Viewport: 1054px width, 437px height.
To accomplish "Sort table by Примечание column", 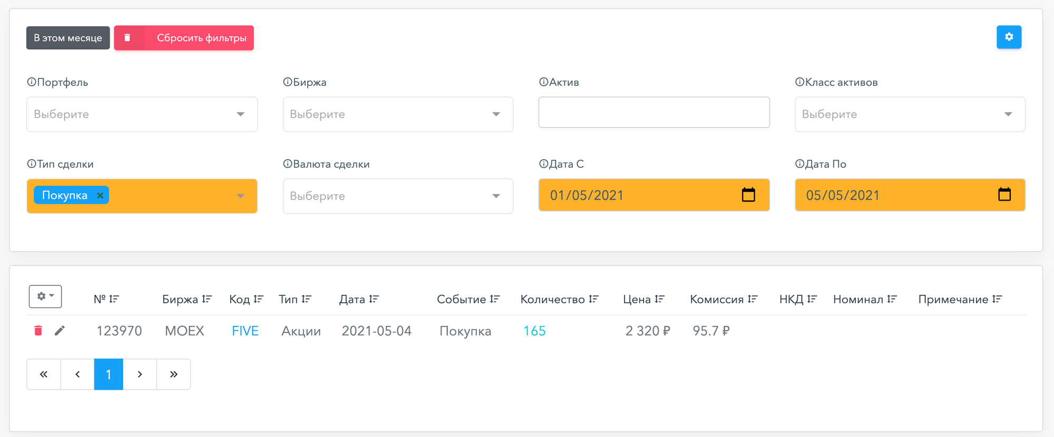I will [x=997, y=299].
